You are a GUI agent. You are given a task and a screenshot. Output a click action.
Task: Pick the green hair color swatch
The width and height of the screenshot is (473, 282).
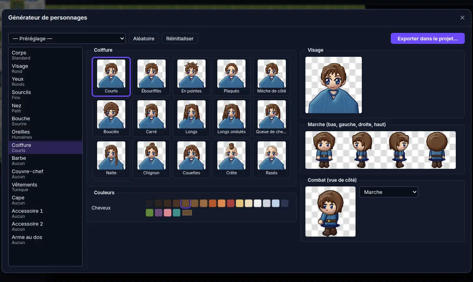[150, 213]
